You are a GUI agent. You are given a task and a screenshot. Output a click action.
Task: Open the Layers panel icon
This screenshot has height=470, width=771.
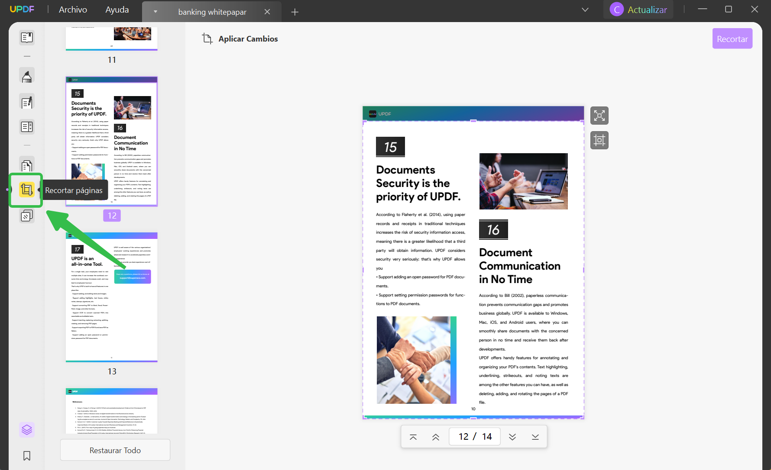(x=26, y=429)
